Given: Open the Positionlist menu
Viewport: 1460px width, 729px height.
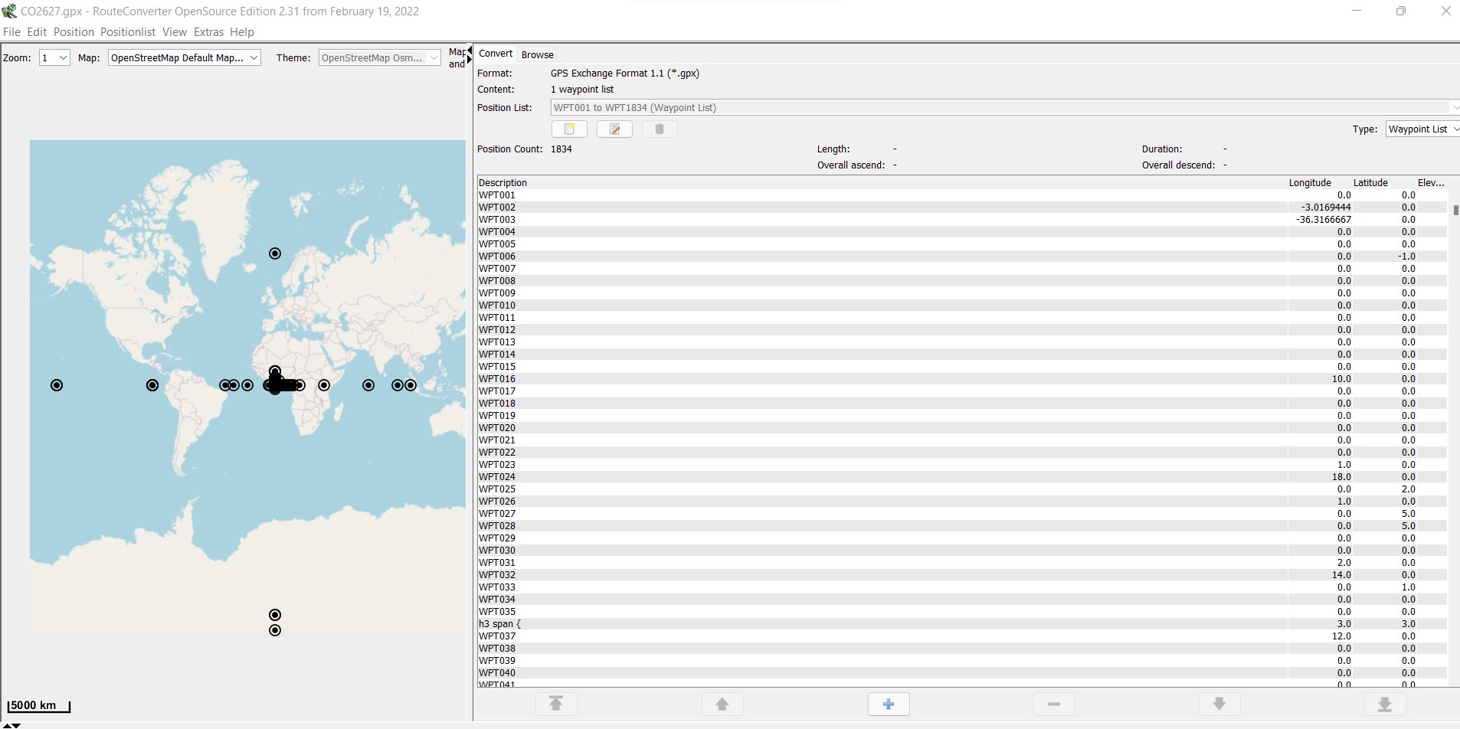Looking at the screenshot, I should pyautogui.click(x=128, y=32).
